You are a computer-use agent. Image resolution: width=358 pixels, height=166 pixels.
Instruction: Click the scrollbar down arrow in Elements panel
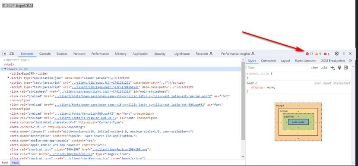coord(243,157)
